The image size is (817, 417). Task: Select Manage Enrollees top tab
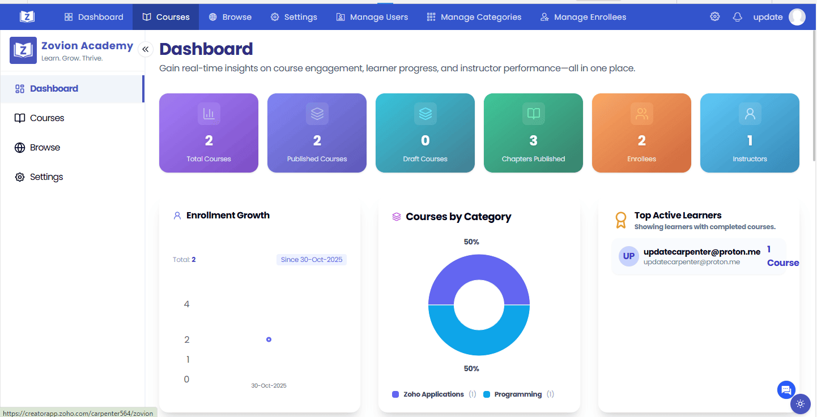point(583,17)
